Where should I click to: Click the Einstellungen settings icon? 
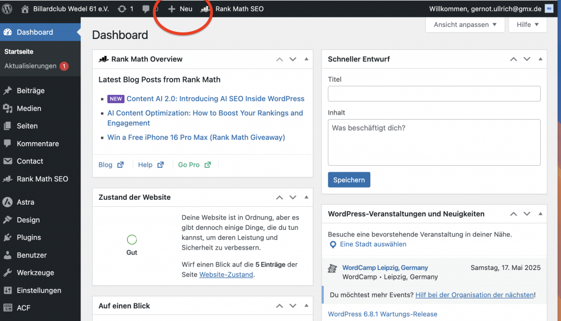[8, 290]
